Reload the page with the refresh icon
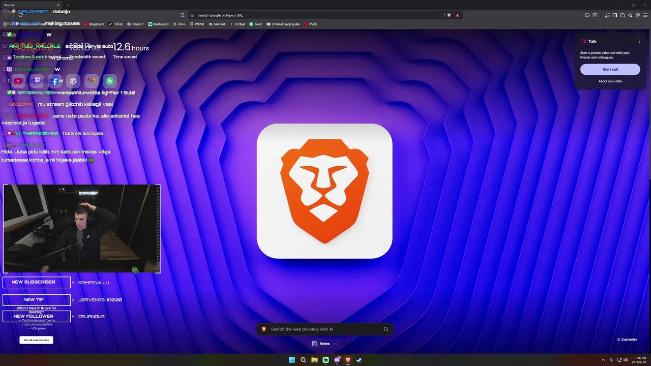This screenshot has width=651, height=366. pos(21,15)
